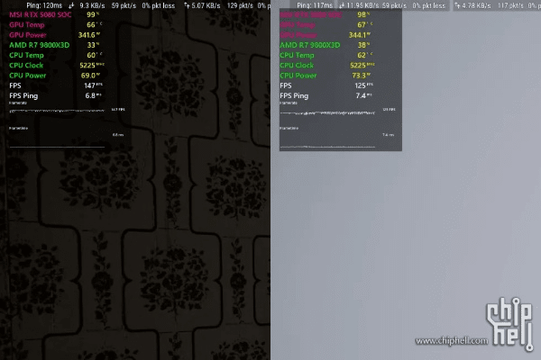
Task: Click the GPU Power value 344.1
Action: (x=357, y=35)
